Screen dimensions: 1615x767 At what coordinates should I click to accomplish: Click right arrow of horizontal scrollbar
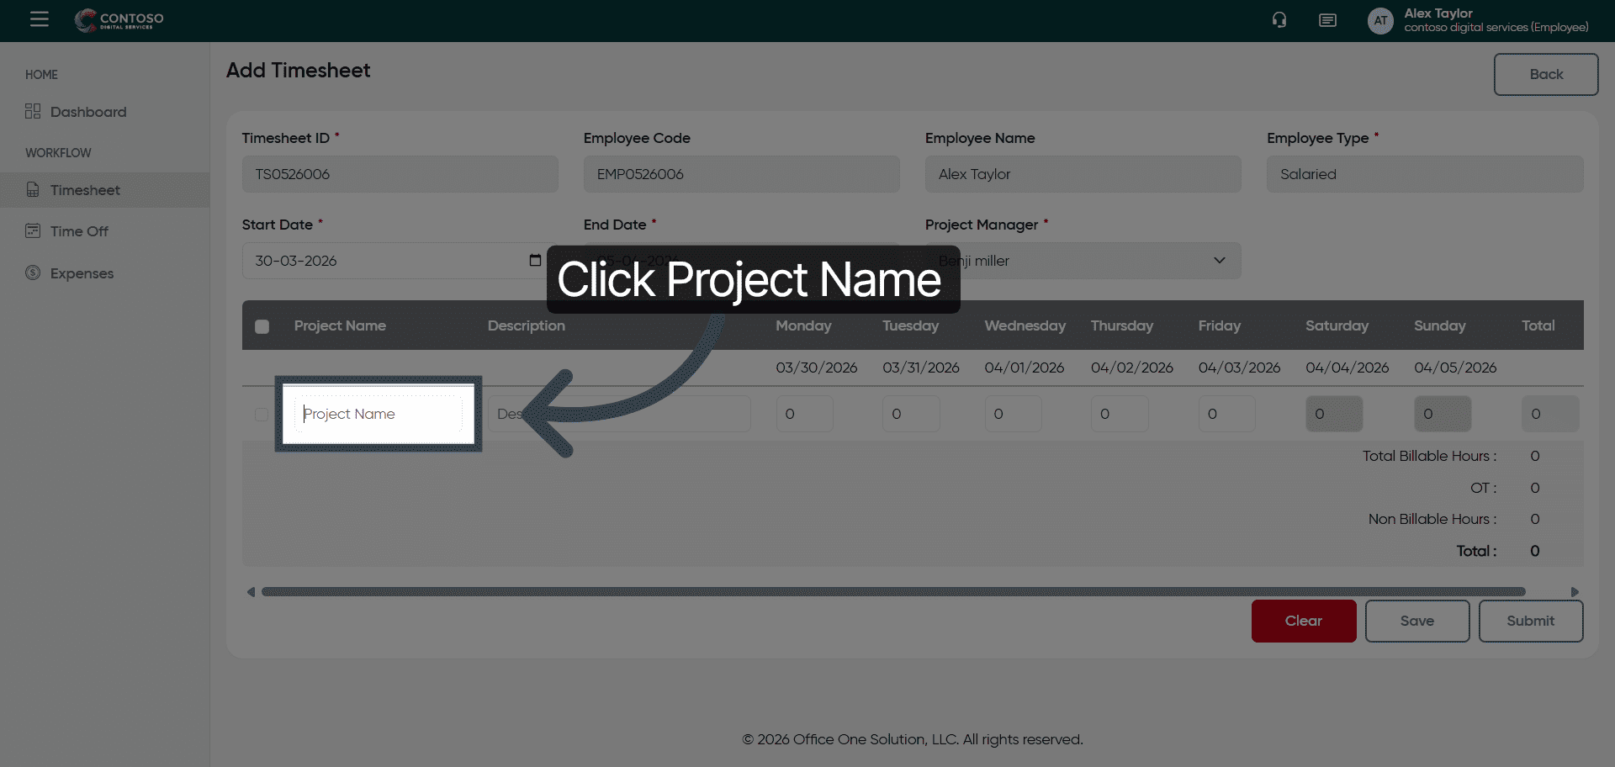(x=1575, y=592)
